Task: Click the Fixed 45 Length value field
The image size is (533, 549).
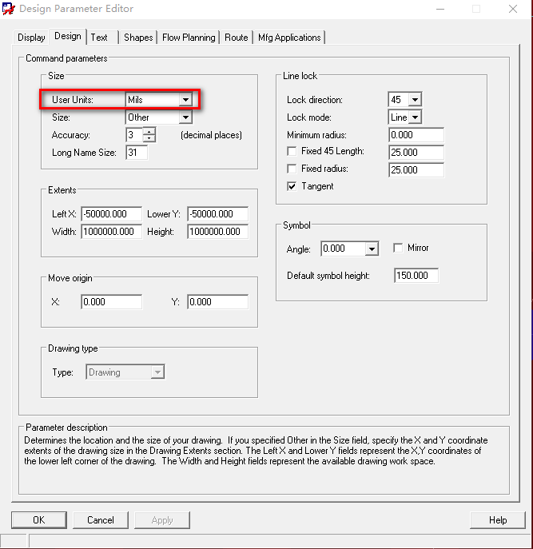Action: click(416, 153)
